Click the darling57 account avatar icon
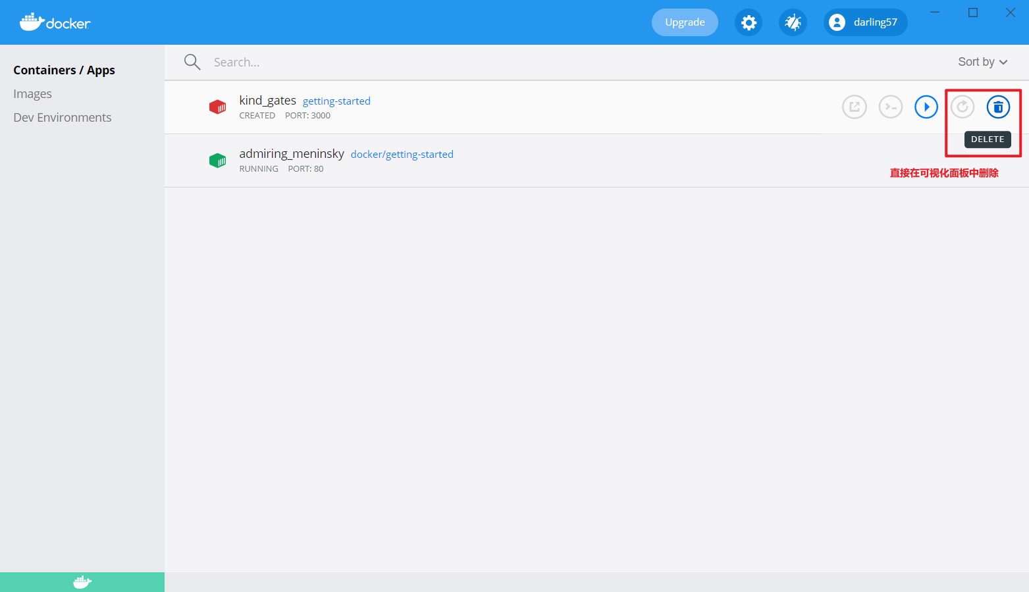This screenshot has height=592, width=1029. click(x=837, y=22)
